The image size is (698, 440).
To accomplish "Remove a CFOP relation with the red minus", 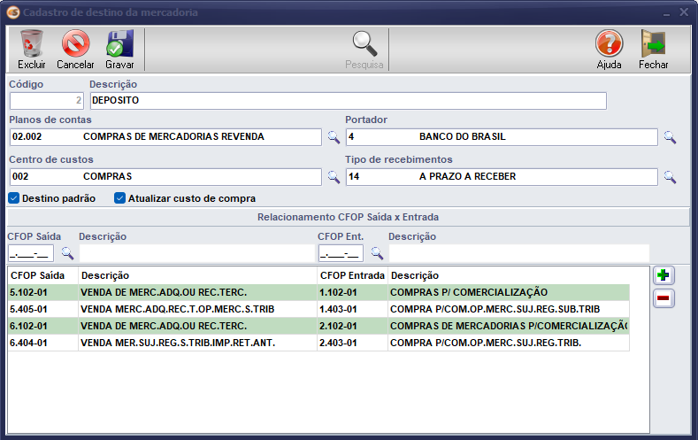I will pos(663,299).
